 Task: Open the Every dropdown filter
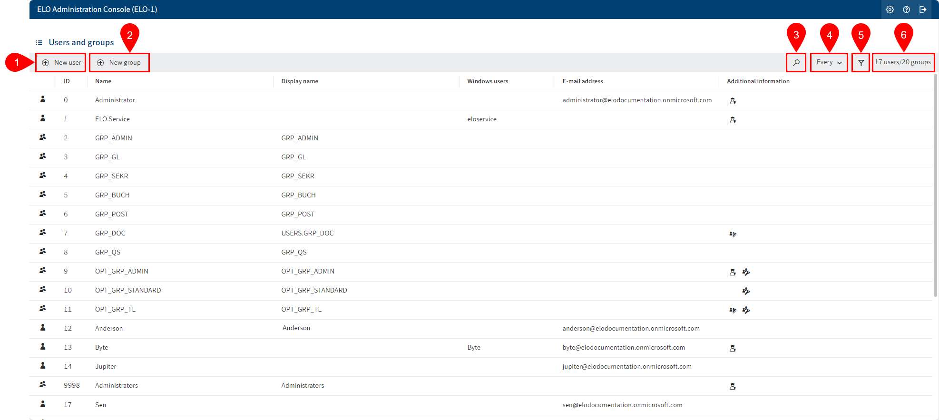(829, 62)
